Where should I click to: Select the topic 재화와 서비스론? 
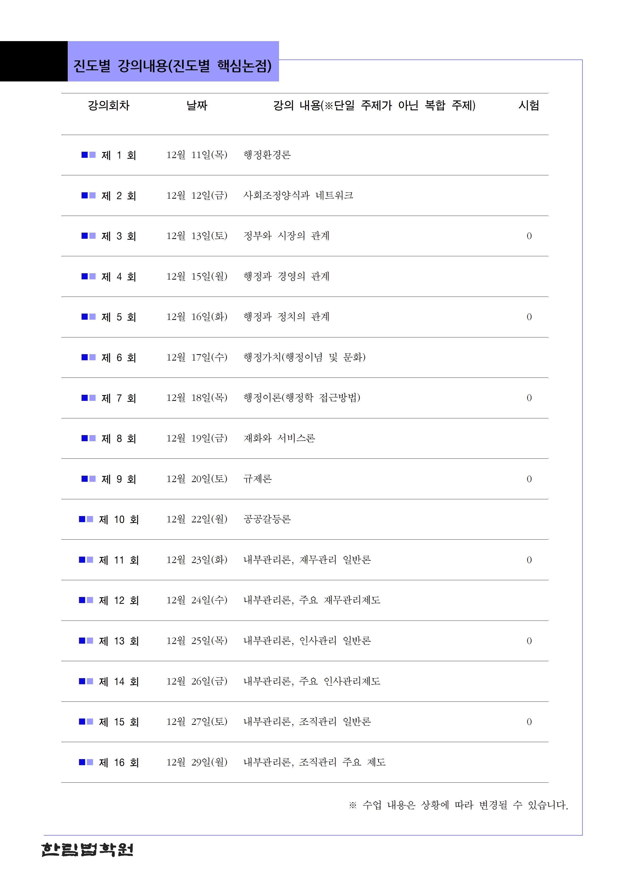279,438
